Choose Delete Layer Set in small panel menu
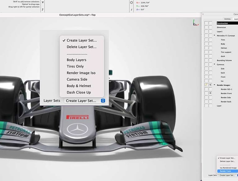The width and height of the screenshot is (238, 181). pyautogui.click(x=227, y=161)
